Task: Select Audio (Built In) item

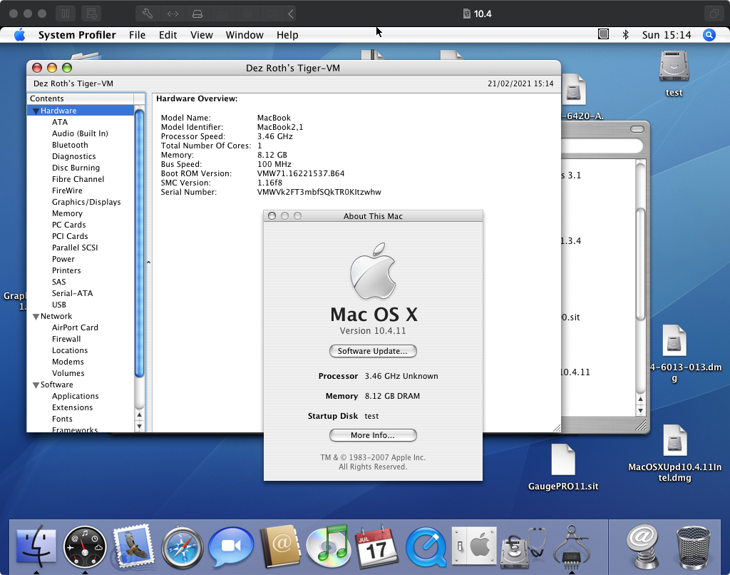Action: (80, 133)
